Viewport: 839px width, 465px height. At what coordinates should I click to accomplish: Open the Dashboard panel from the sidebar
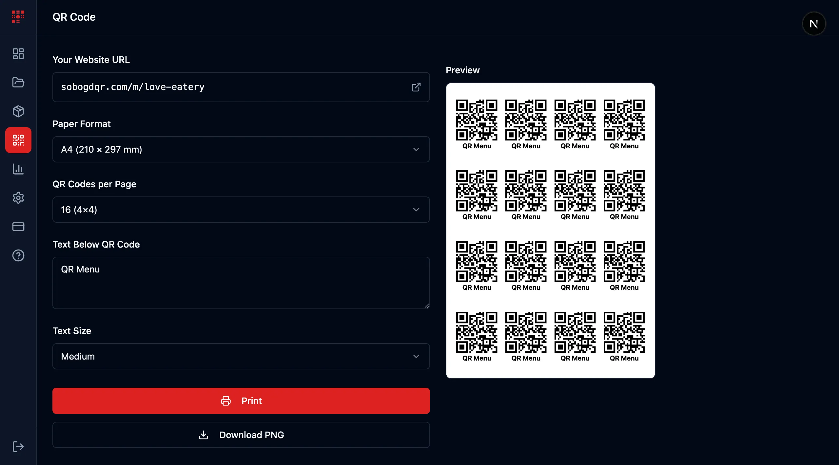click(18, 53)
